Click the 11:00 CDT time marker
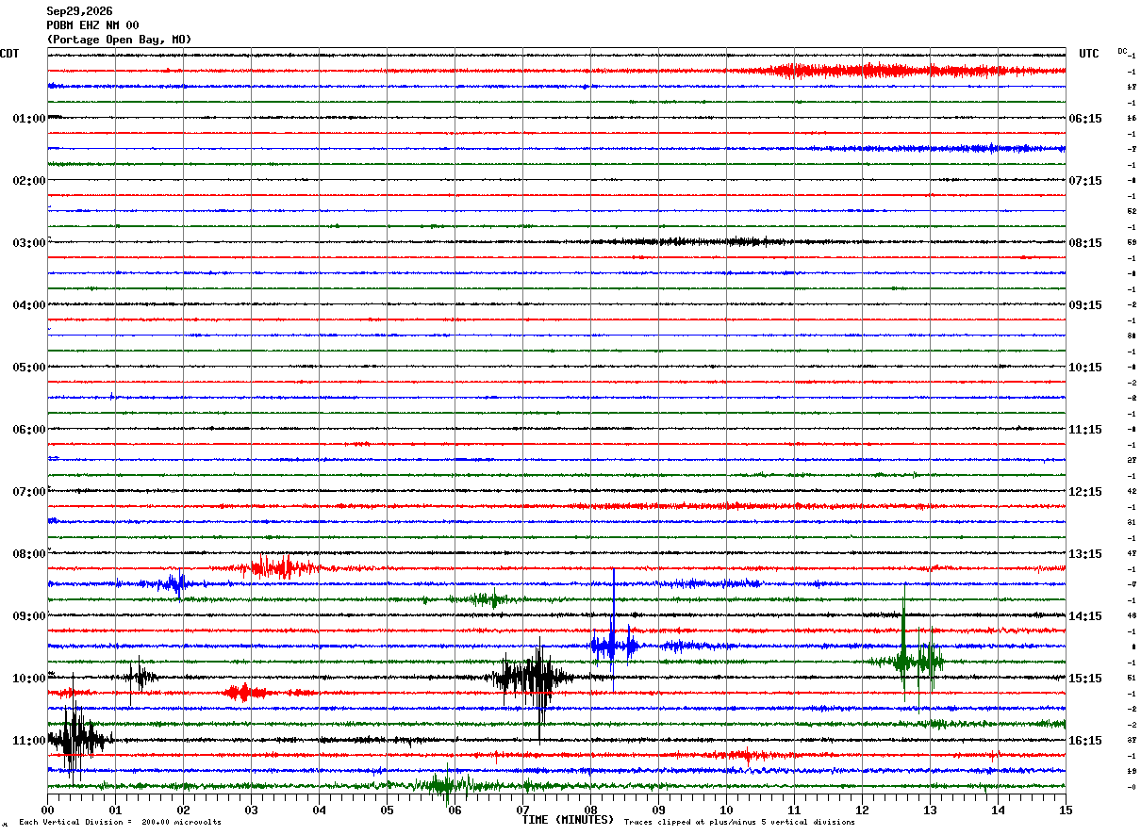1141x835 pixels. click(x=29, y=741)
